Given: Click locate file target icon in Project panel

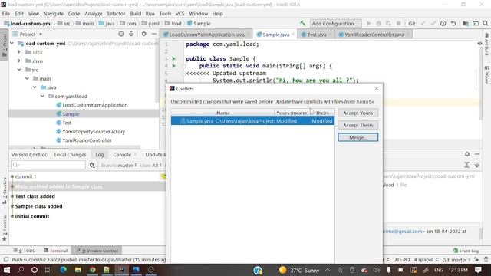Looking at the screenshot, I should [121, 34].
